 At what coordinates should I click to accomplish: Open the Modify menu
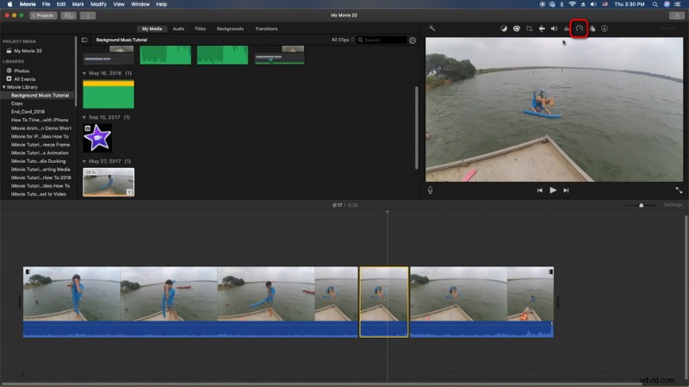point(98,4)
